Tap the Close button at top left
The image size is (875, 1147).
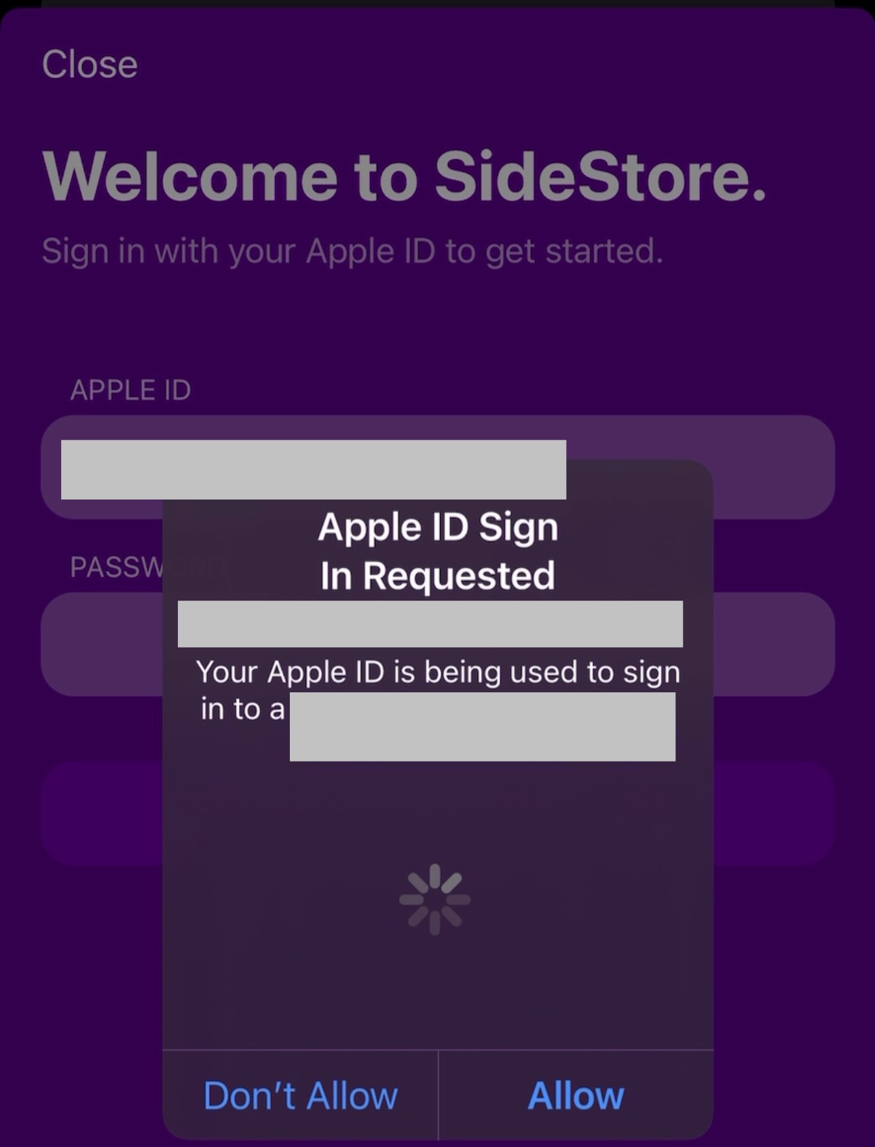tap(90, 64)
